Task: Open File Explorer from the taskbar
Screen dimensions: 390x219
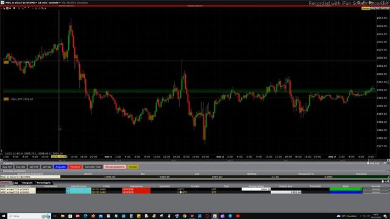Action: click(62, 216)
